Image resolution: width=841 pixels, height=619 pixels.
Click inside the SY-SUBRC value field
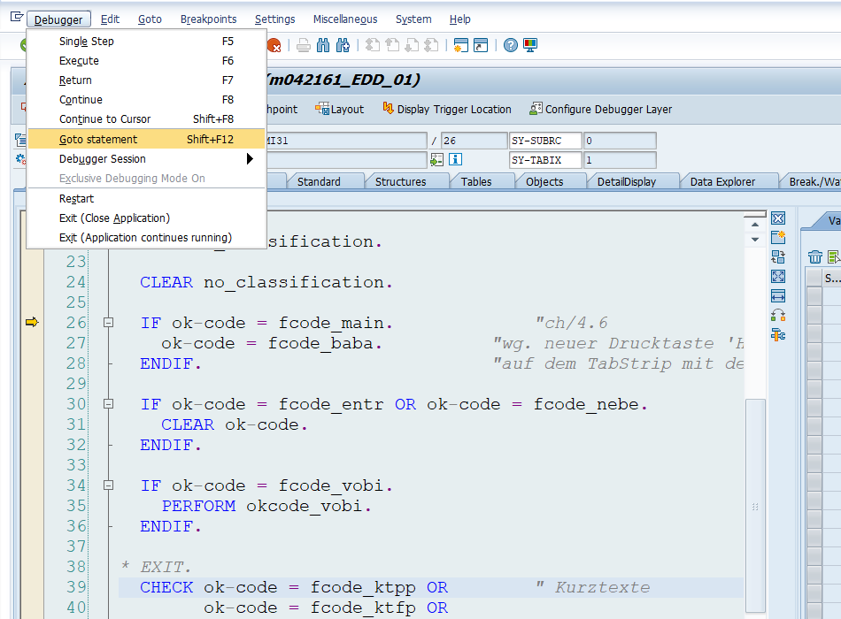pyautogui.click(x=621, y=139)
